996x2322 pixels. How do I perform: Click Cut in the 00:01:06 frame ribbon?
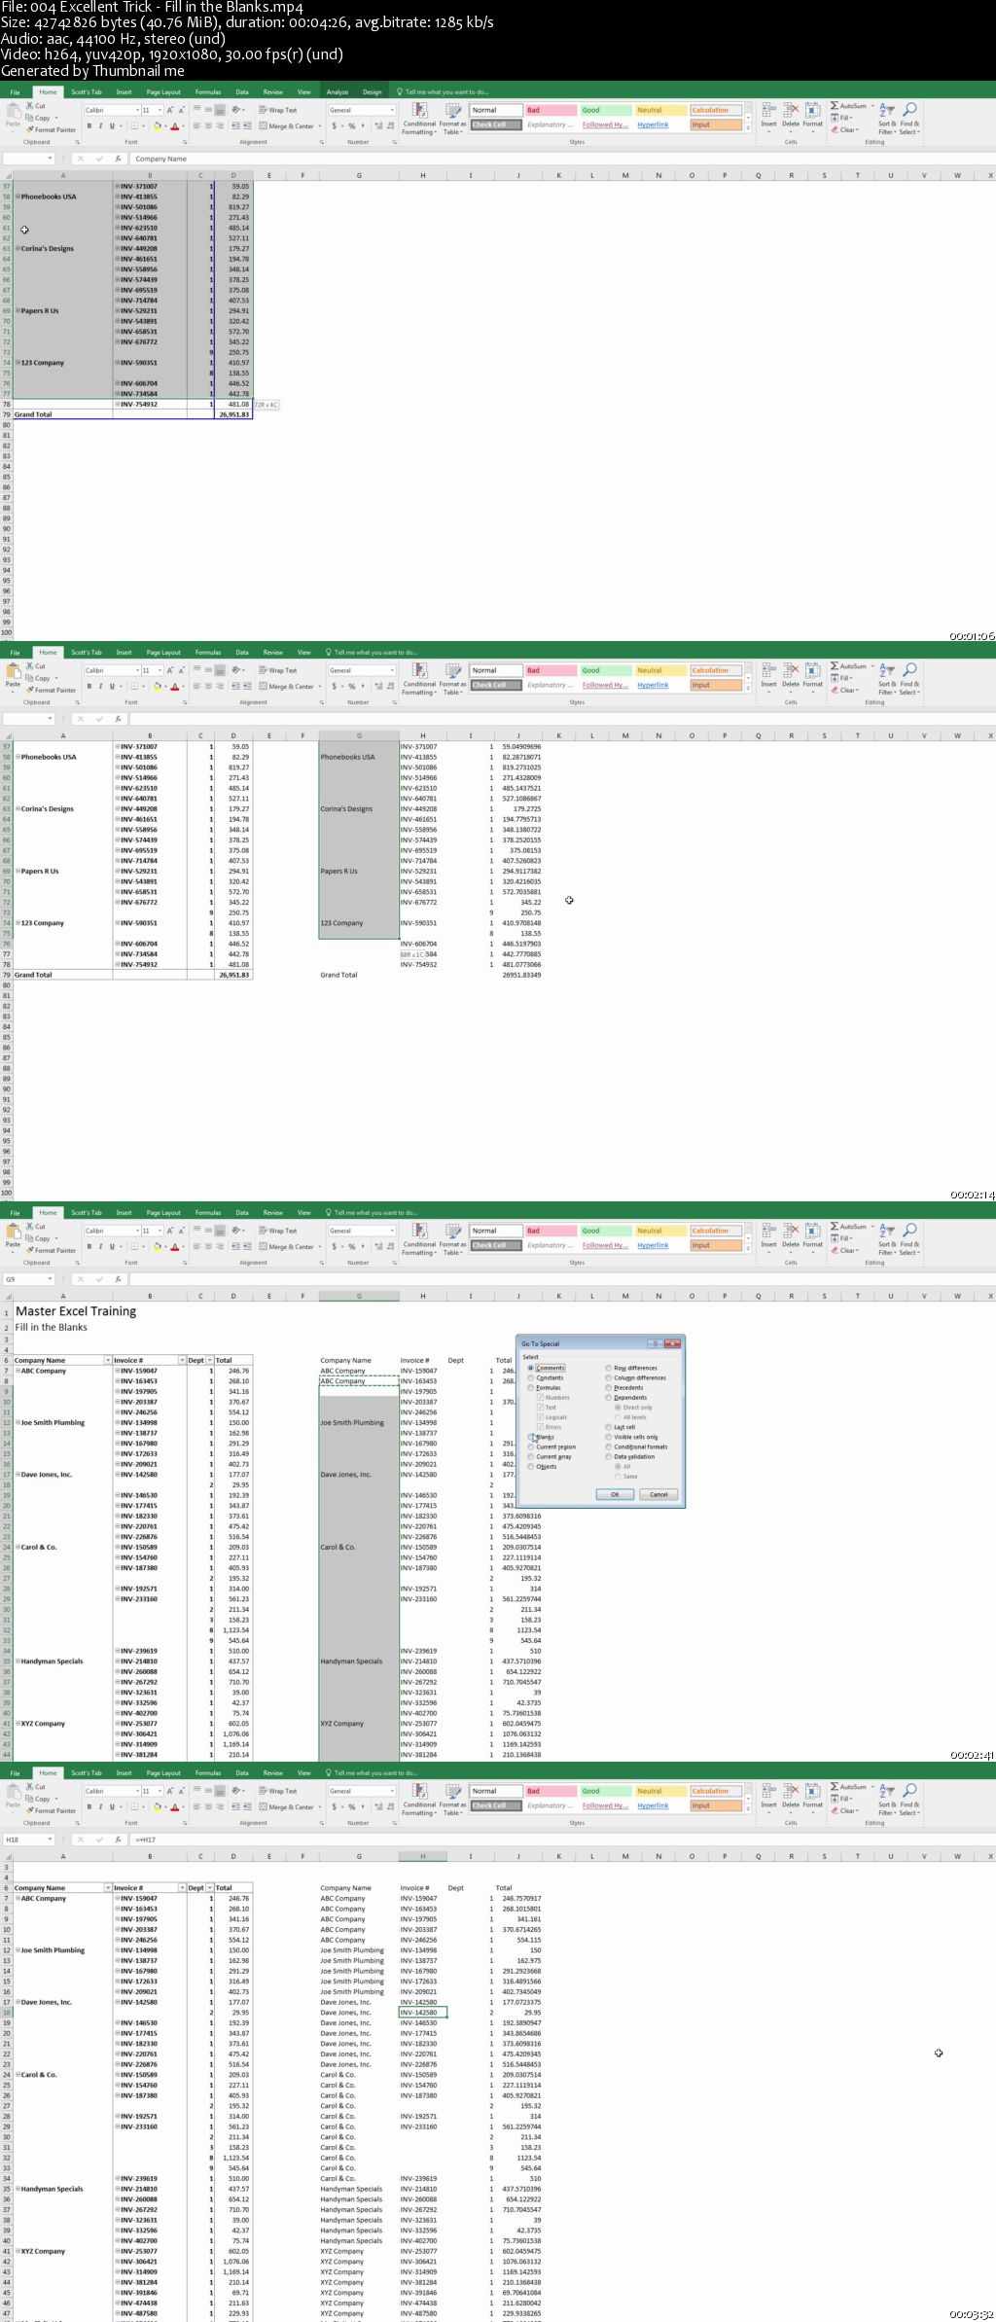36,106
